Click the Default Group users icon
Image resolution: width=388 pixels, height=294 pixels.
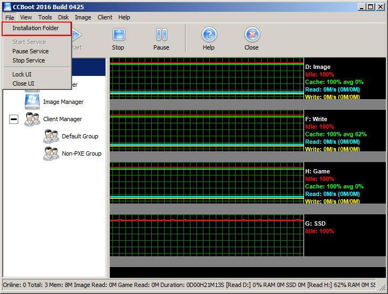(x=51, y=136)
